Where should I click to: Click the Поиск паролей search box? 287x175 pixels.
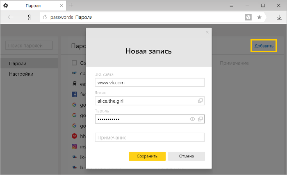(x=29, y=45)
